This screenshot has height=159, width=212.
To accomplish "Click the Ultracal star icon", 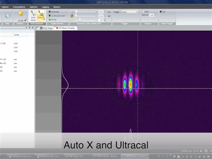I will (21, 13).
